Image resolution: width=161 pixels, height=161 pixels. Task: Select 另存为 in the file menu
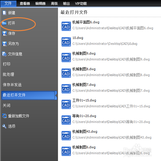[14, 44]
